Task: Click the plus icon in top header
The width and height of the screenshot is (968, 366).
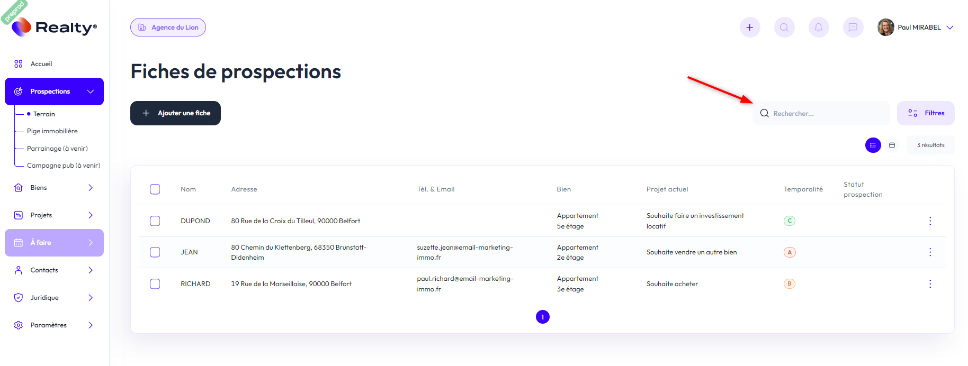Action: tap(749, 28)
